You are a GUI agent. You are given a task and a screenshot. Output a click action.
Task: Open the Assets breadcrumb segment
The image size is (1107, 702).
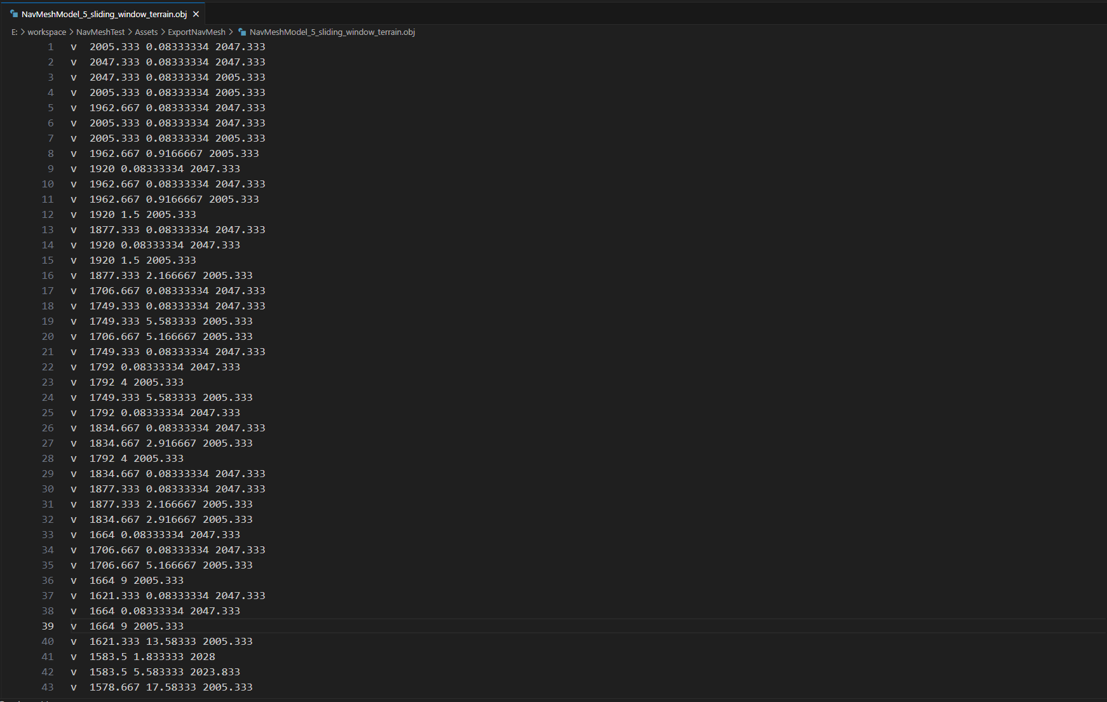(x=146, y=32)
